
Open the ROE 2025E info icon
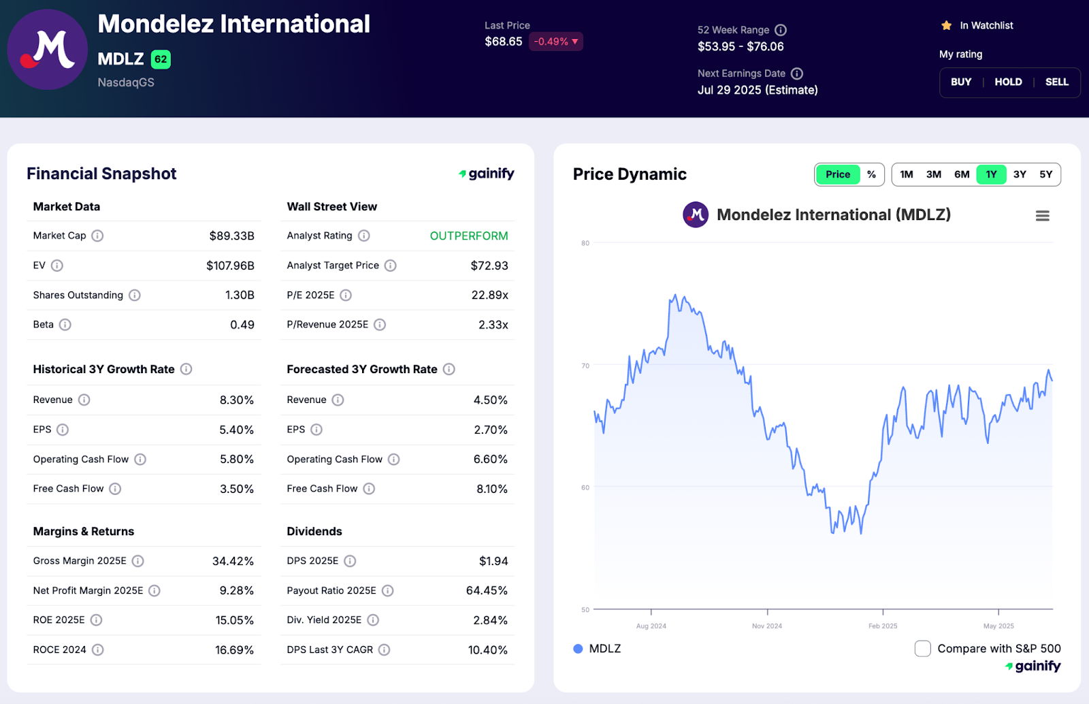tap(96, 620)
